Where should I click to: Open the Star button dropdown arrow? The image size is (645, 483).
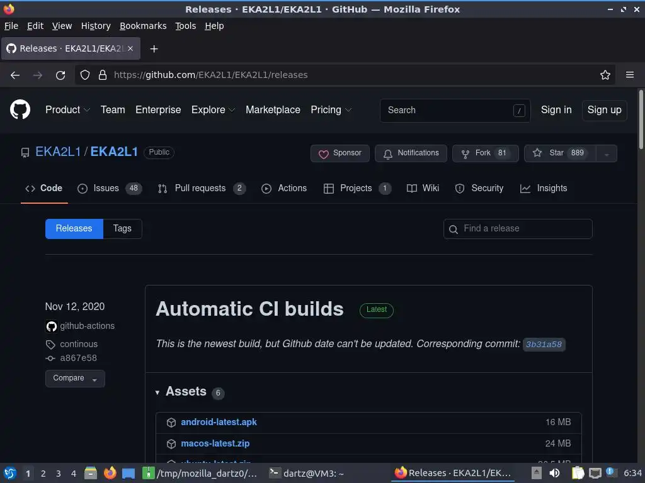607,153
